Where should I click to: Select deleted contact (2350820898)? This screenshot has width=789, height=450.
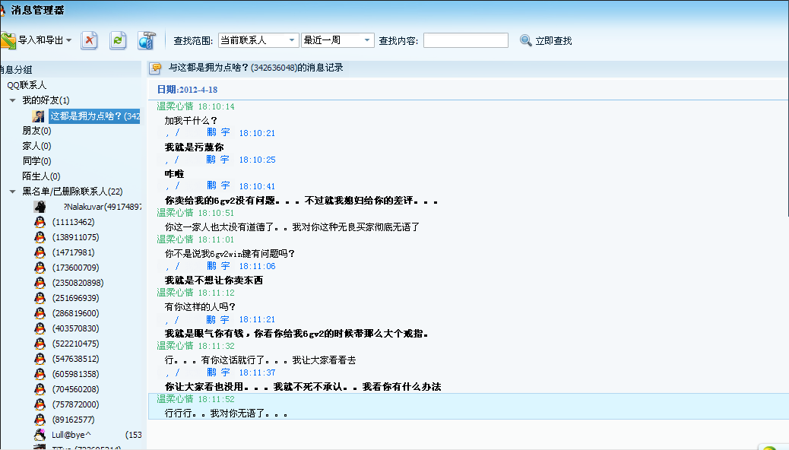pos(78,283)
